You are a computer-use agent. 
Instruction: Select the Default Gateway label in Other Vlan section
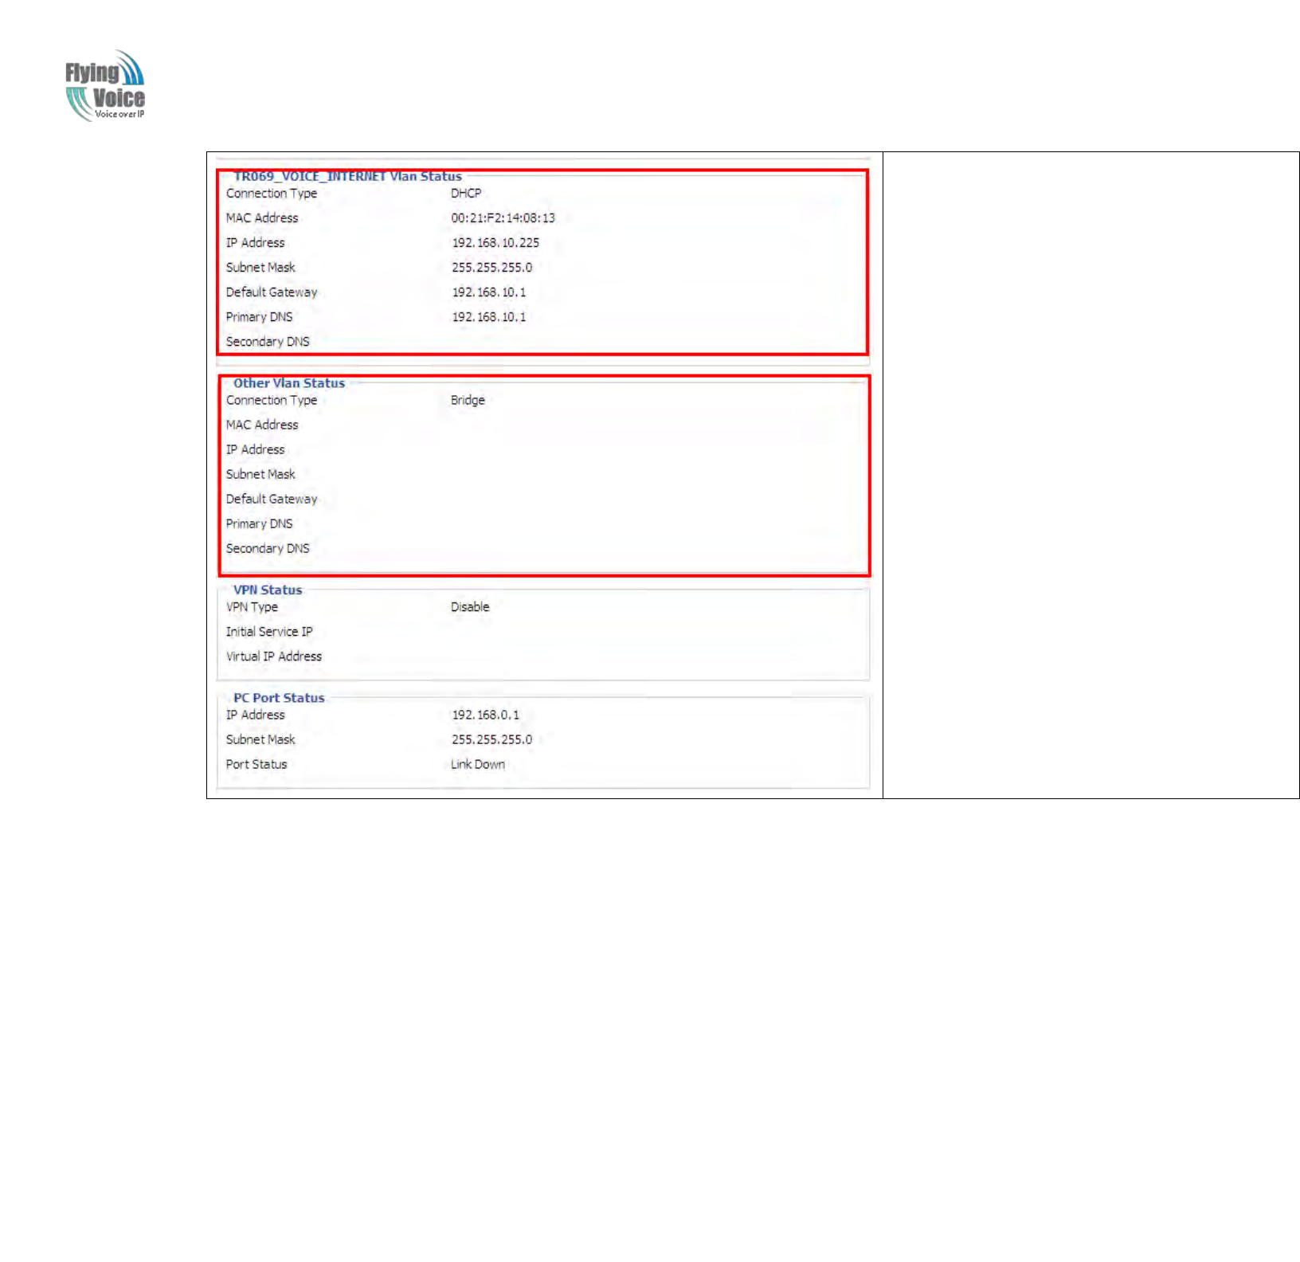tap(272, 499)
